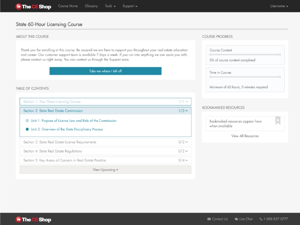Click View Upcoming below the table of contents
Viewport: 300px width, 225px height.
105,169
